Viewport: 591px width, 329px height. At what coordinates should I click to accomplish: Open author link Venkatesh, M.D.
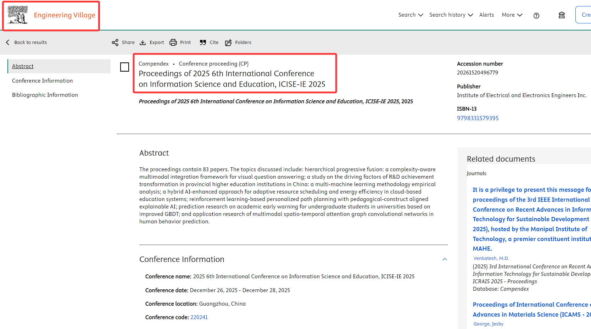491,258
